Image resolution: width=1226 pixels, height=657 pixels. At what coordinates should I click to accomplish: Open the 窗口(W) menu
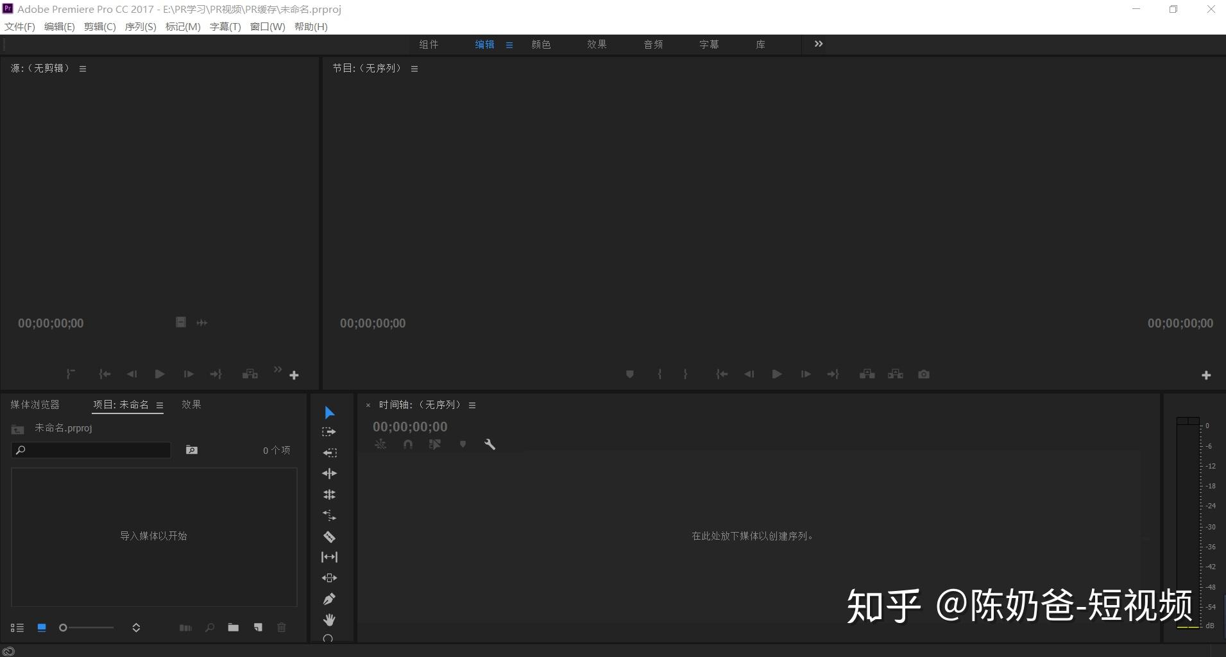click(268, 26)
